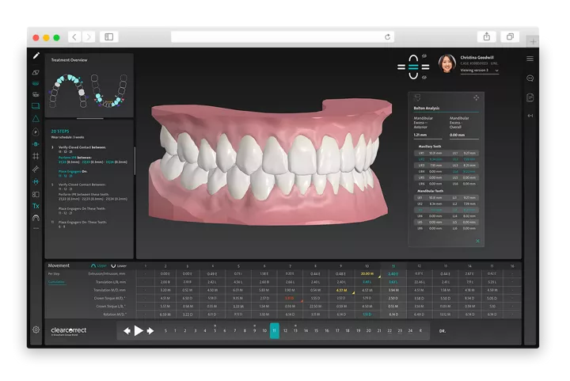Open the arch form tool icon
This screenshot has height=381, width=570.
[36, 217]
